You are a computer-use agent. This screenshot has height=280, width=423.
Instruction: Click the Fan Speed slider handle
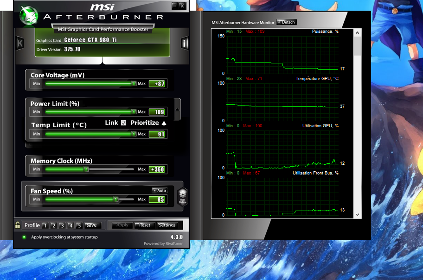116,199
